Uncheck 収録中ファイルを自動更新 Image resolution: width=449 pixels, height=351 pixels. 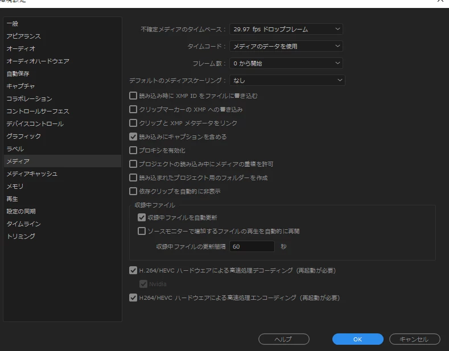tap(142, 217)
